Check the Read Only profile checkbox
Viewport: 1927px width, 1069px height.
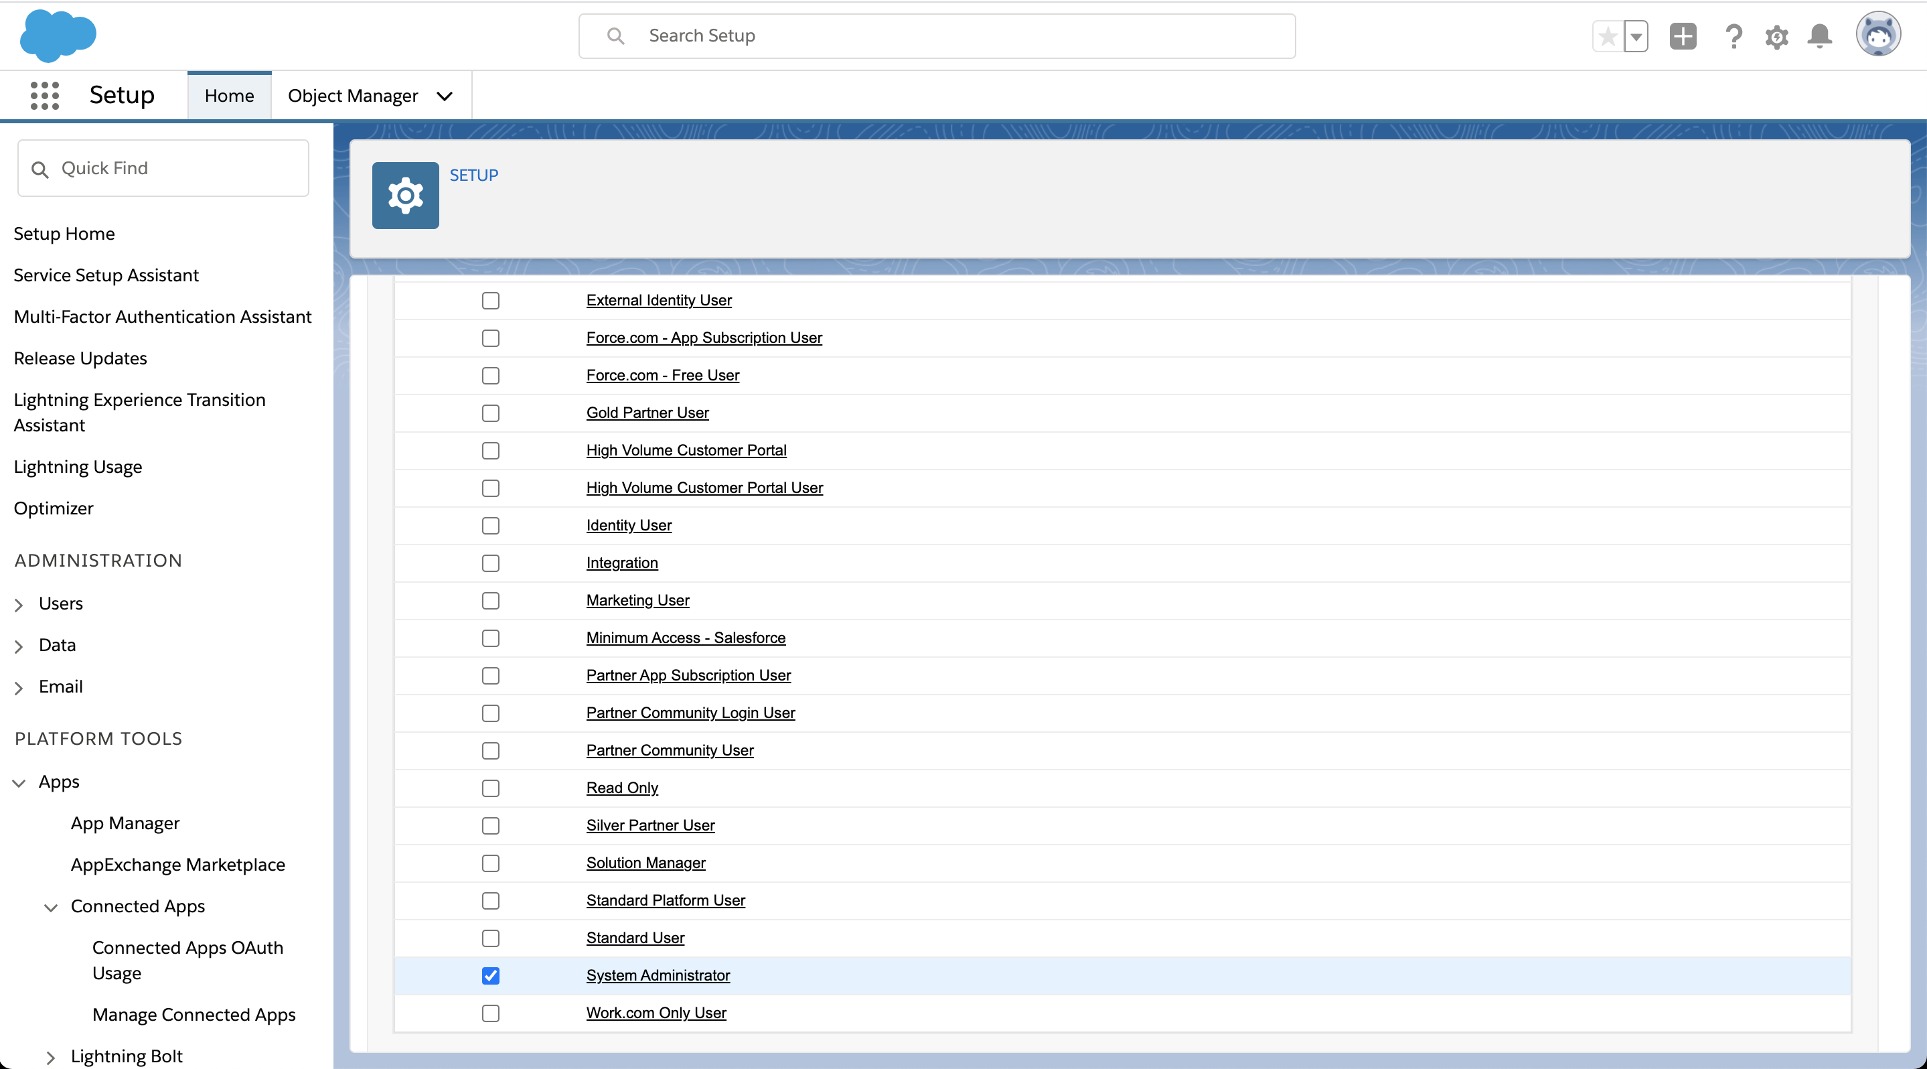coord(491,788)
